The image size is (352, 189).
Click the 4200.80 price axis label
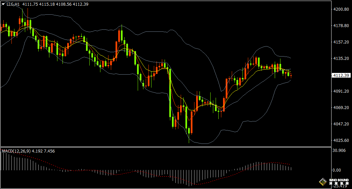[x=341, y=9]
